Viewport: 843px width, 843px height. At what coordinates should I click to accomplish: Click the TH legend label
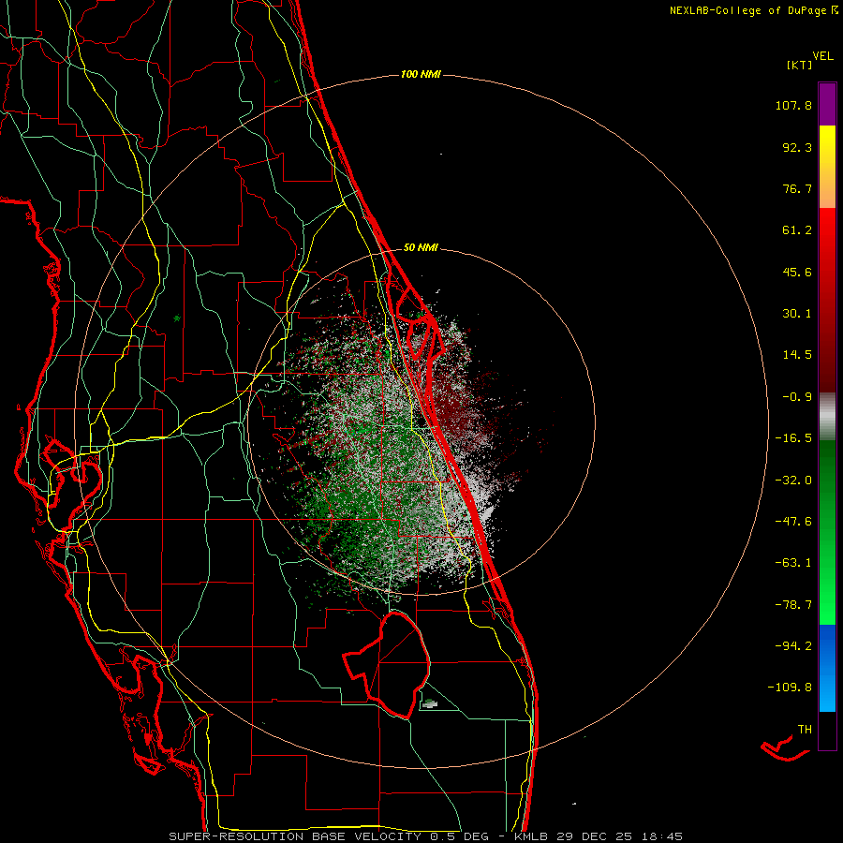(805, 729)
